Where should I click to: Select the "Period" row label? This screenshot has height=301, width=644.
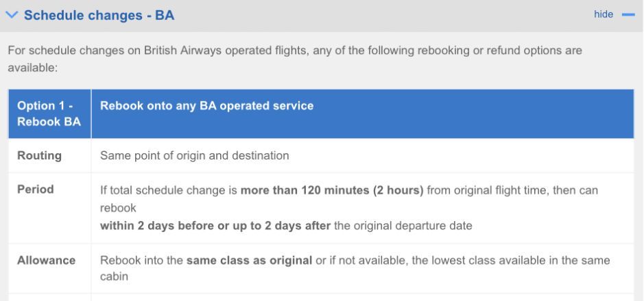pyautogui.click(x=36, y=187)
